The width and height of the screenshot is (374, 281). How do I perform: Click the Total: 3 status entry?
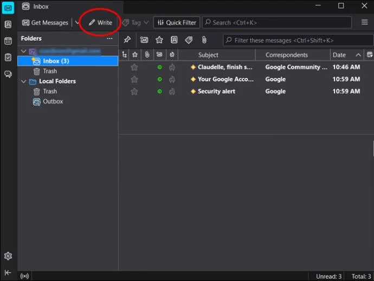[x=361, y=276]
